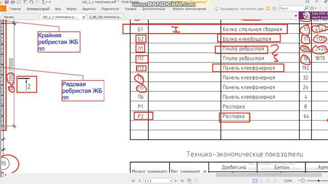Click the 'Технико-экономические показатели' heading
Image resolution: width=328 pixels, height=184 pixels.
coord(245,154)
